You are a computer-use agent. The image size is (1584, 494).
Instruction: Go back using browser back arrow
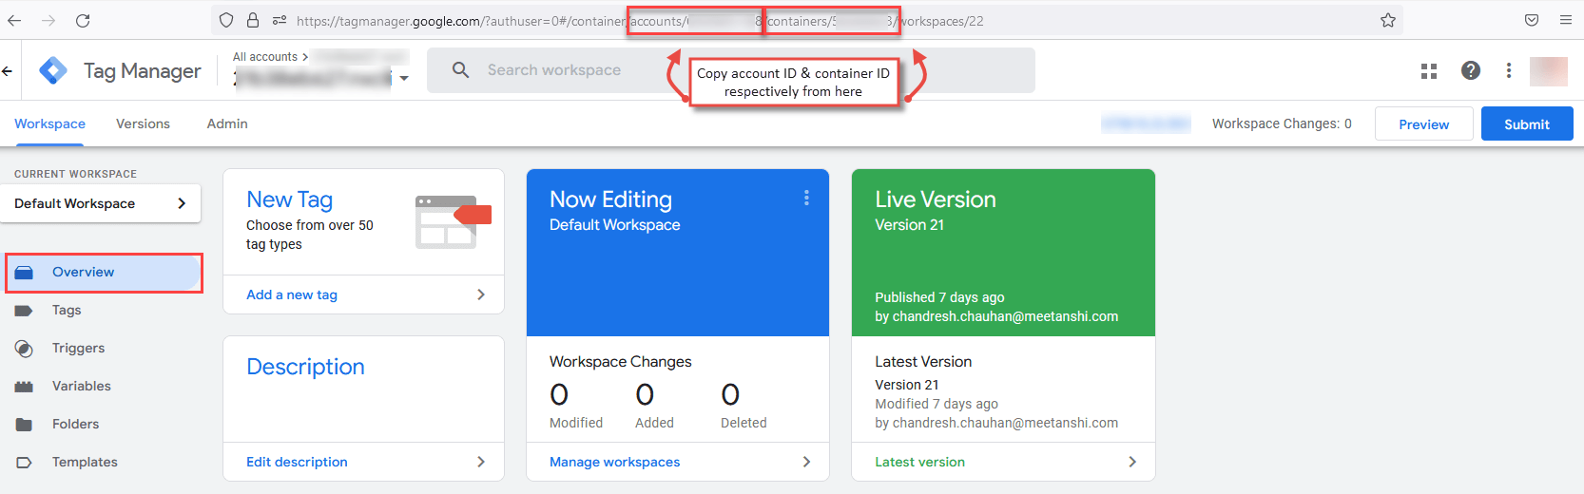click(15, 20)
